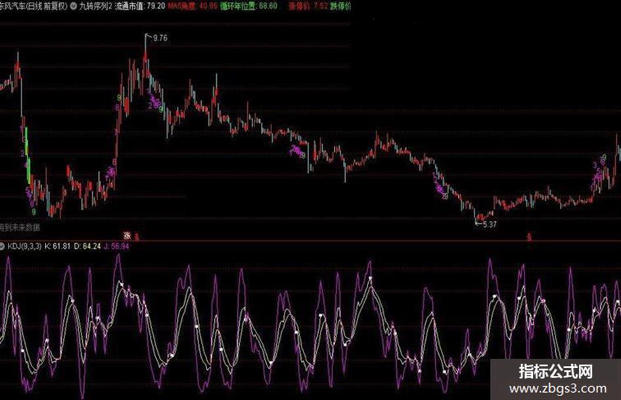This screenshot has width=621, height=400.
Task: Open the dropdown icon beside 九转序列2
Action: pos(74,7)
